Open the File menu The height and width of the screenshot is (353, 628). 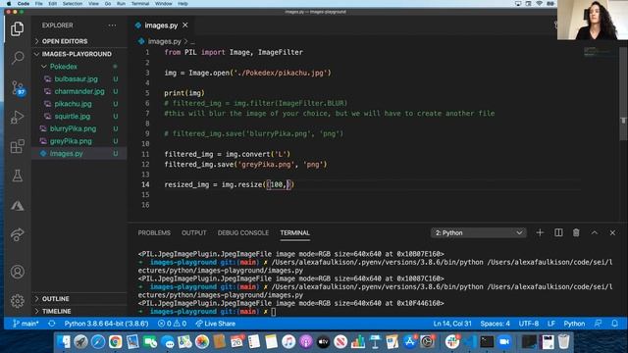(x=39, y=4)
